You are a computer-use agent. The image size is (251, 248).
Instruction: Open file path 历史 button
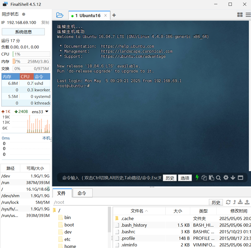[x=216, y=202]
